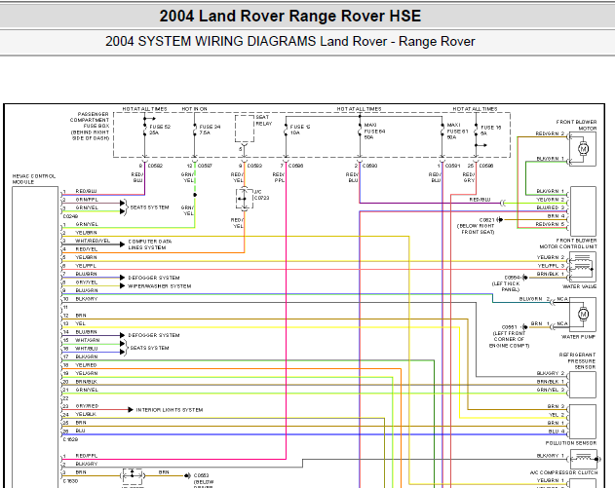
Task: Click the 'COMPUTER DATA LINES SYSTEM' label
Action: coord(150,244)
